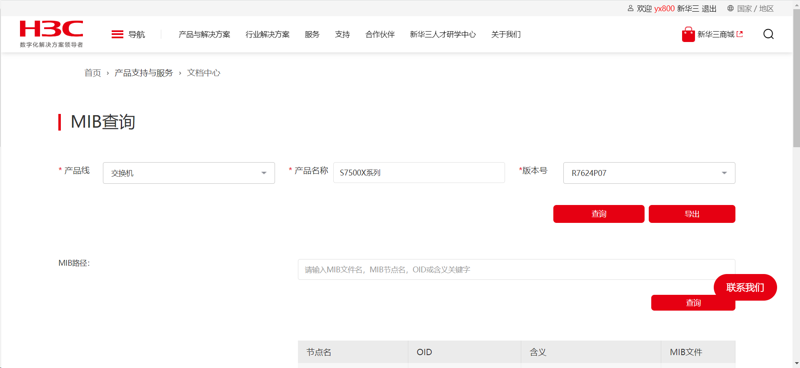Image resolution: width=800 pixels, height=368 pixels.
Task: Open 行业解决方案 menu
Action: [267, 35]
